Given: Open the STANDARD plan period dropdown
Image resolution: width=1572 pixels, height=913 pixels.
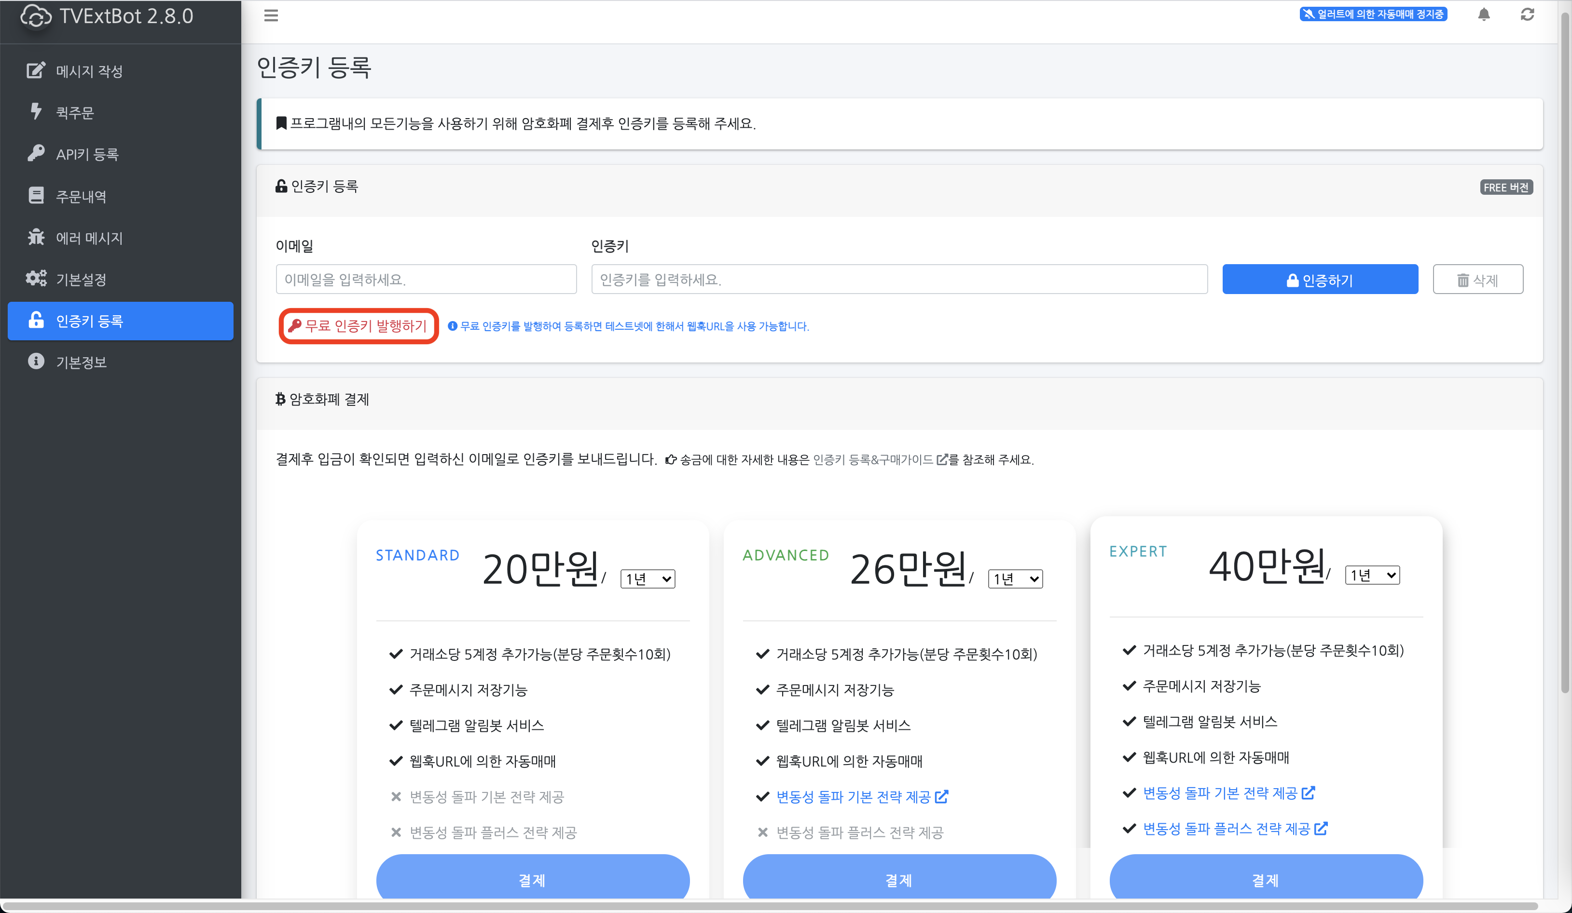Looking at the screenshot, I should click(648, 578).
